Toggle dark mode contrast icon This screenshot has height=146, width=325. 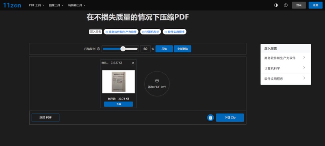pos(276,5)
